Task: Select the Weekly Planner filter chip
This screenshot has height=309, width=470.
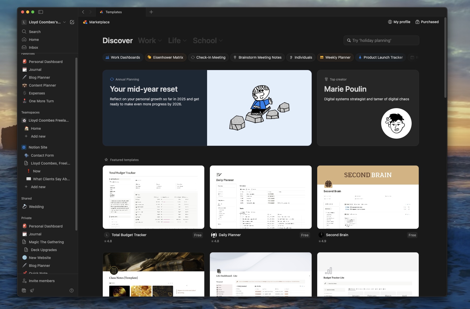Action: coord(335,57)
